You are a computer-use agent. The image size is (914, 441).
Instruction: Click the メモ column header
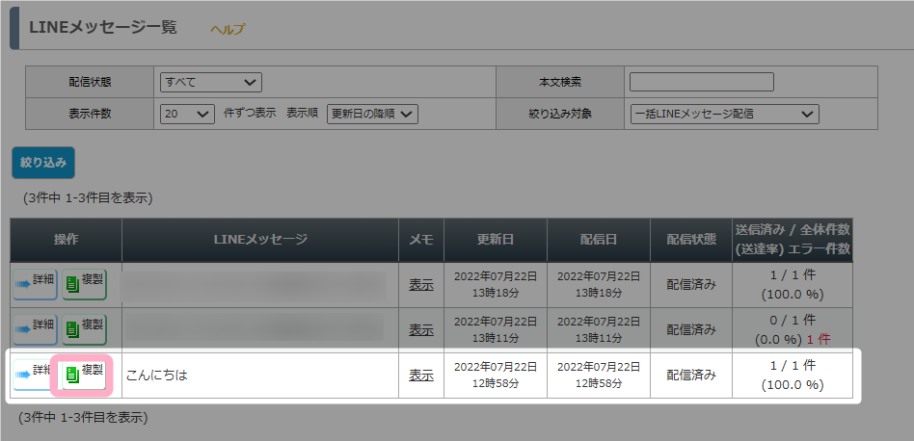421,240
